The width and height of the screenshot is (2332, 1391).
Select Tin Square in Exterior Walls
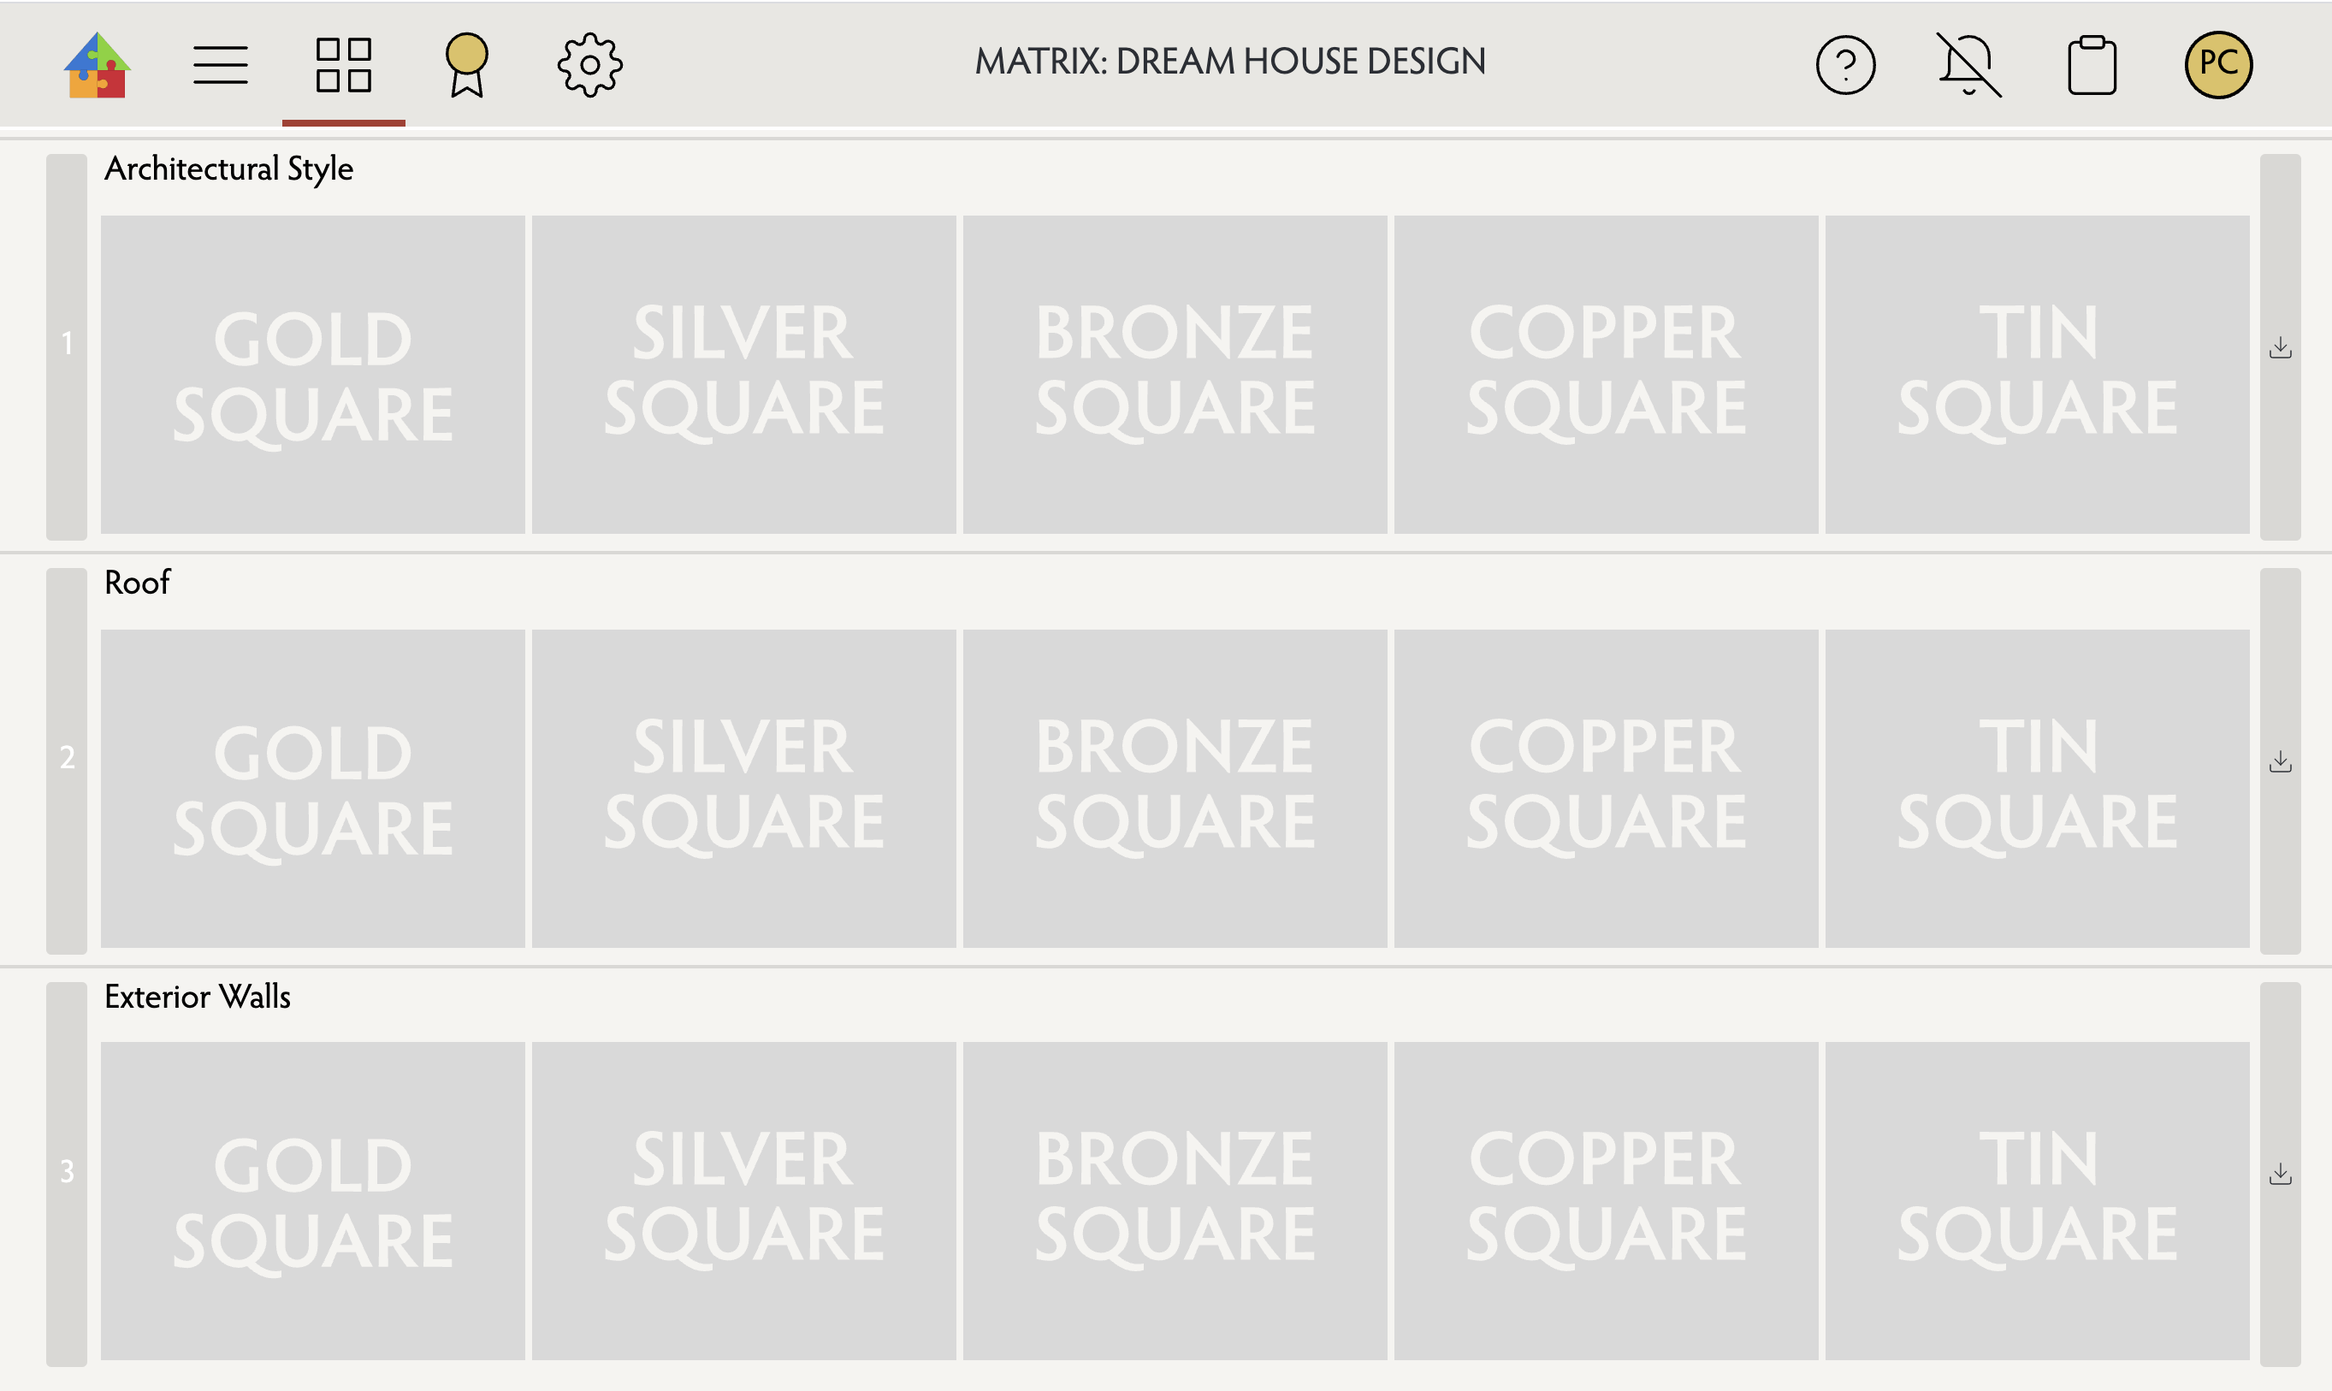click(x=2037, y=1201)
